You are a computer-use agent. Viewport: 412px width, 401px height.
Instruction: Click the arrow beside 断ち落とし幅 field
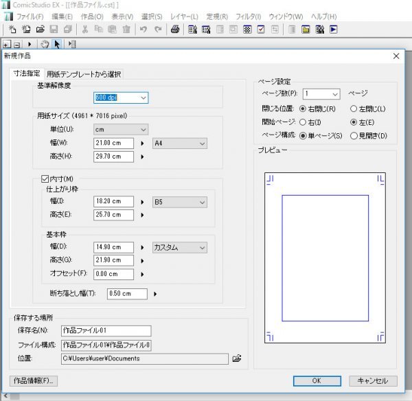[156, 294]
